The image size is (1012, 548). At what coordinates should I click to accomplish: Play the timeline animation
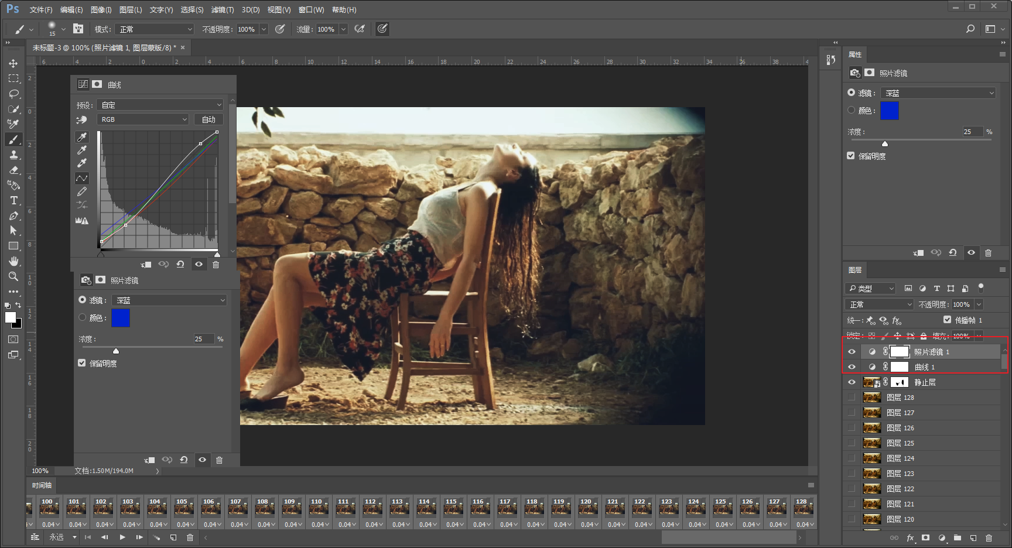tap(122, 537)
